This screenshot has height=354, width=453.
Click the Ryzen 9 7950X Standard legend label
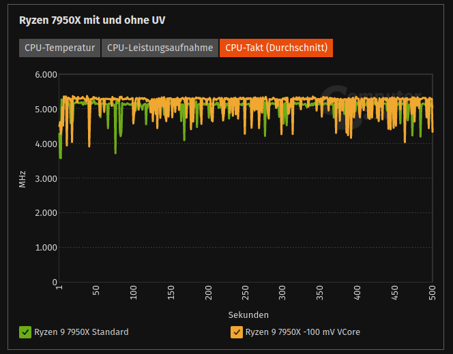81,332
